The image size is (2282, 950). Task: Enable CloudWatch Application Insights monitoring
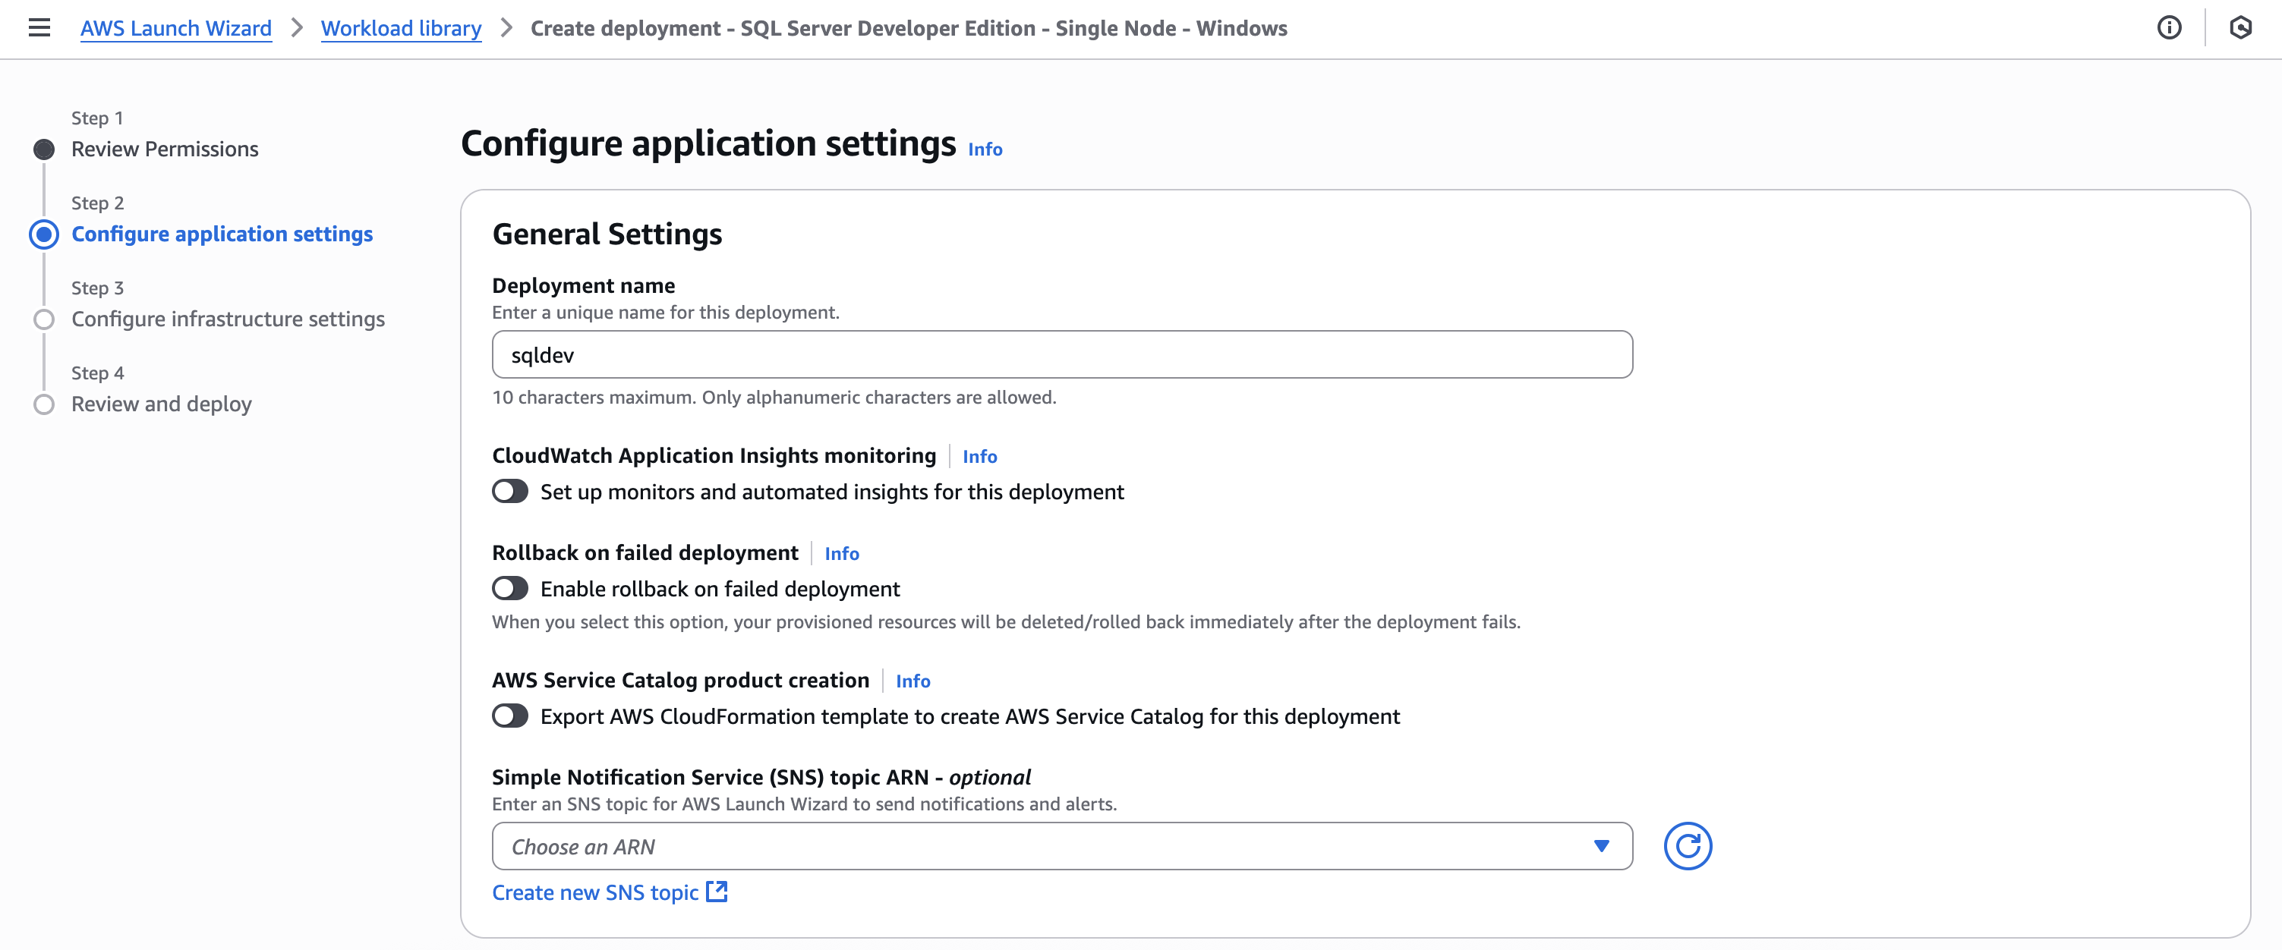point(510,490)
